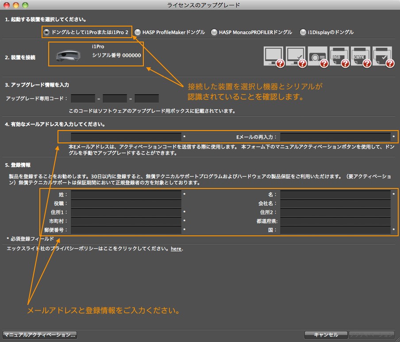Click the CMYK printer license icon
The image size is (400, 342).
tap(361, 56)
